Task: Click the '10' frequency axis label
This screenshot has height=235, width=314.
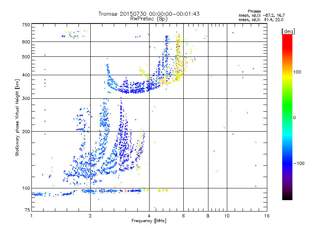Action: point(227,216)
